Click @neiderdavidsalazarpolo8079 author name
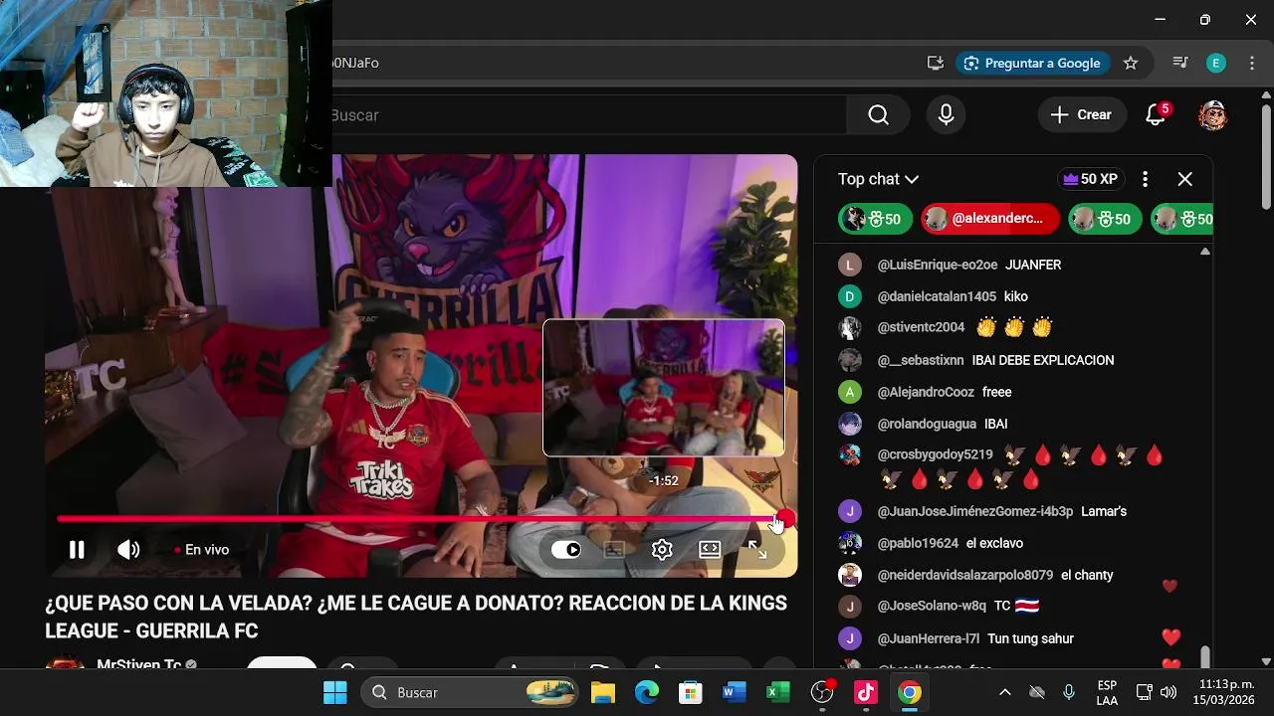This screenshot has width=1274, height=716. (964, 575)
